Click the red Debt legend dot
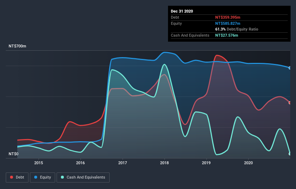This screenshot has height=189, width=296. (12, 177)
